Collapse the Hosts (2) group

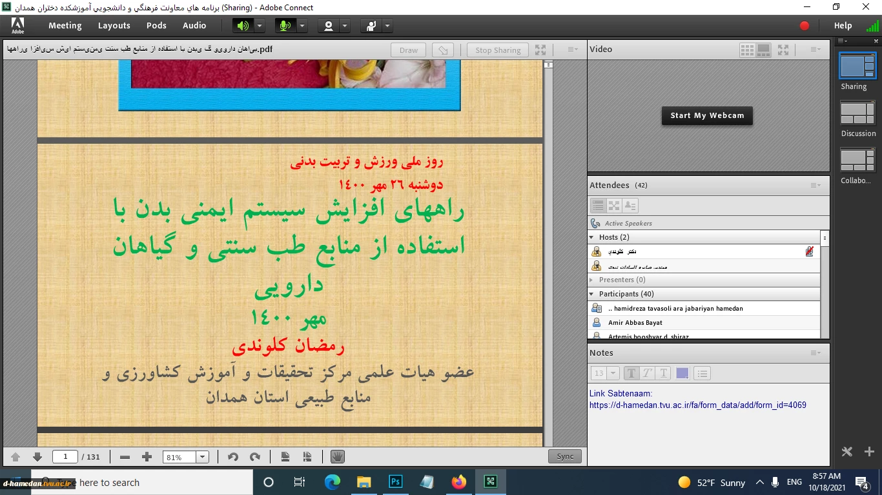(592, 237)
